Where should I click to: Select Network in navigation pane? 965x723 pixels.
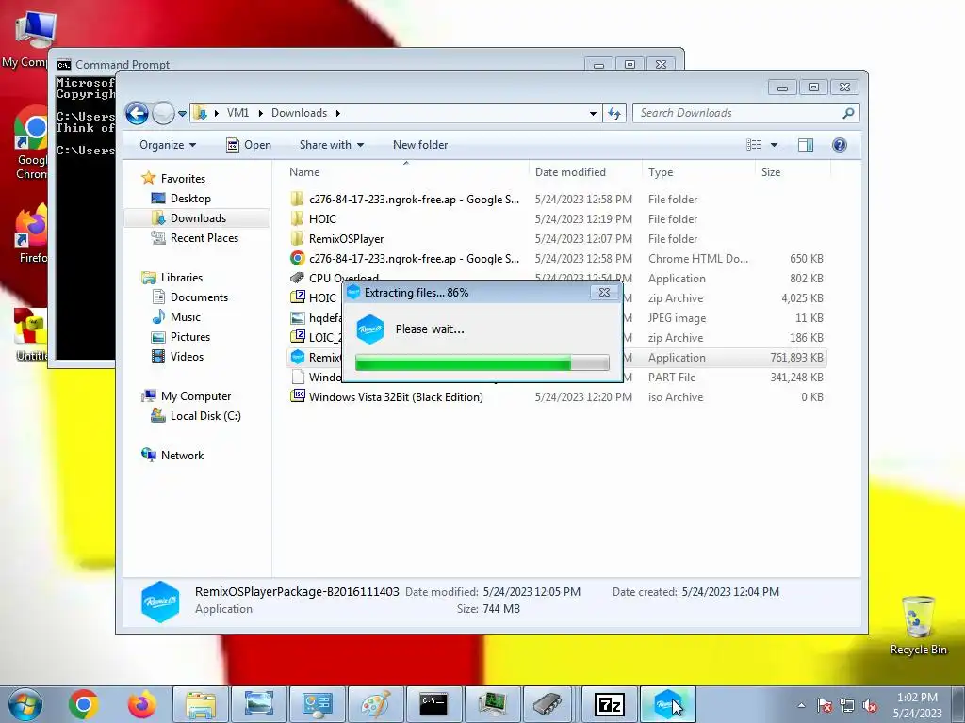coord(182,455)
